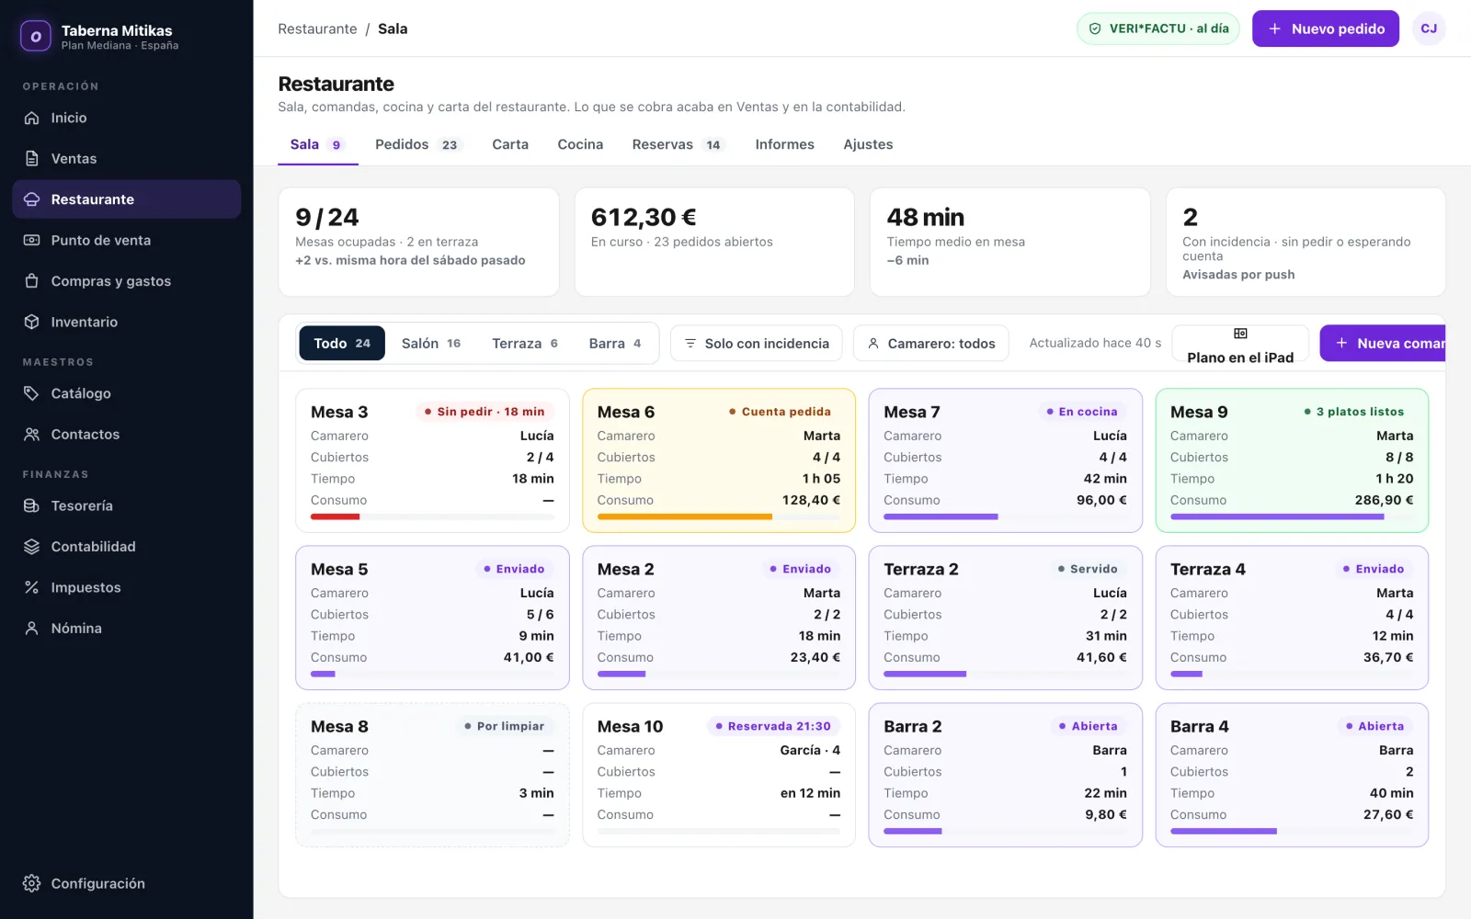Viewport: 1471px width, 919px height.
Task: Click Mesa 3 red progress bar
Action: [335, 516]
